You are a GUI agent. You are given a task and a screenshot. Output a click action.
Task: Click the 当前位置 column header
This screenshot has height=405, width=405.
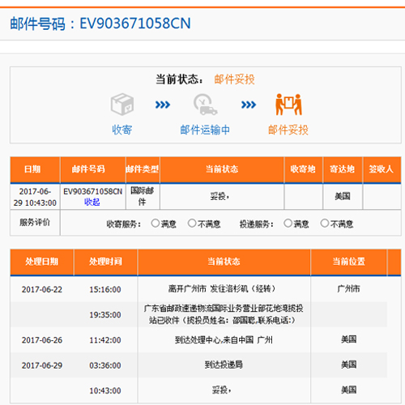click(349, 262)
